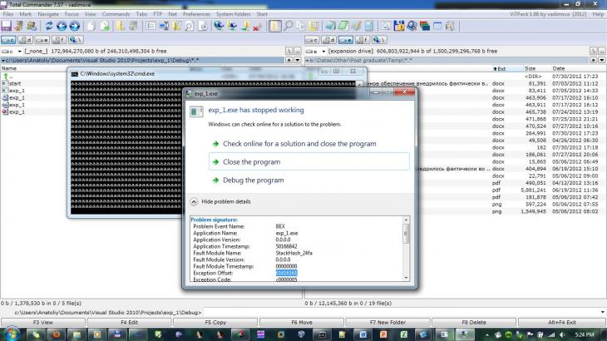Go up a level with right panel .. button
Image resolution: width=607 pixels, height=341 pixels.
601,51
